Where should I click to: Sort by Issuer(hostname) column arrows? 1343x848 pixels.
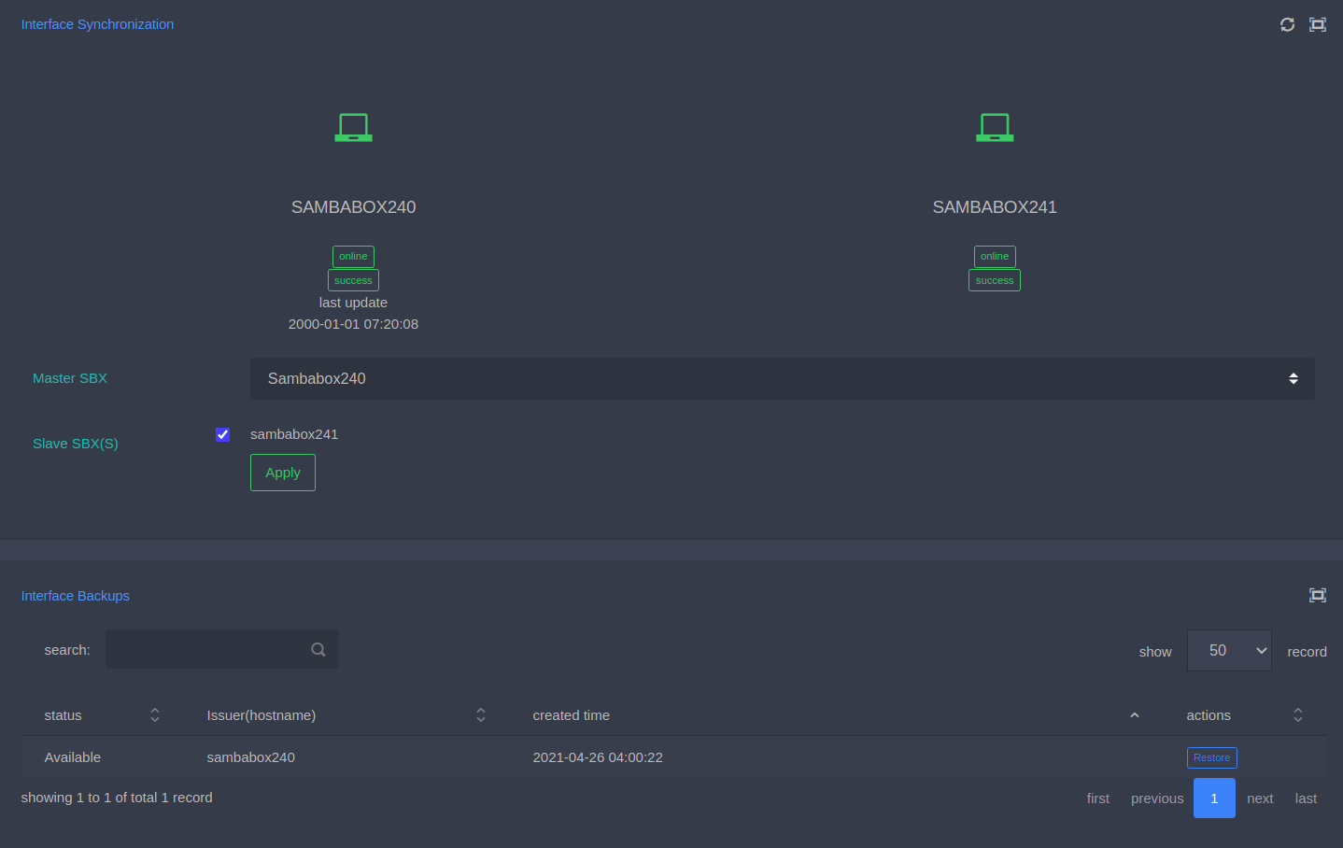point(481,715)
